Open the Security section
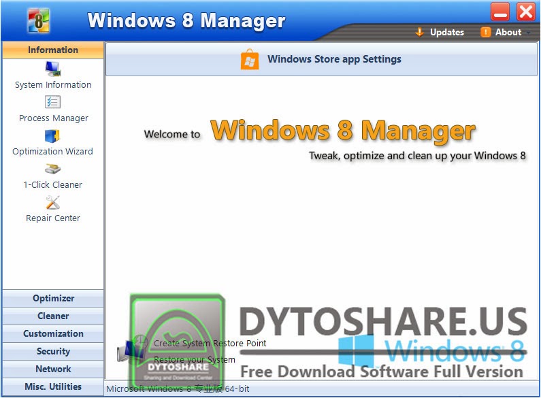541x398 pixels. 53,351
